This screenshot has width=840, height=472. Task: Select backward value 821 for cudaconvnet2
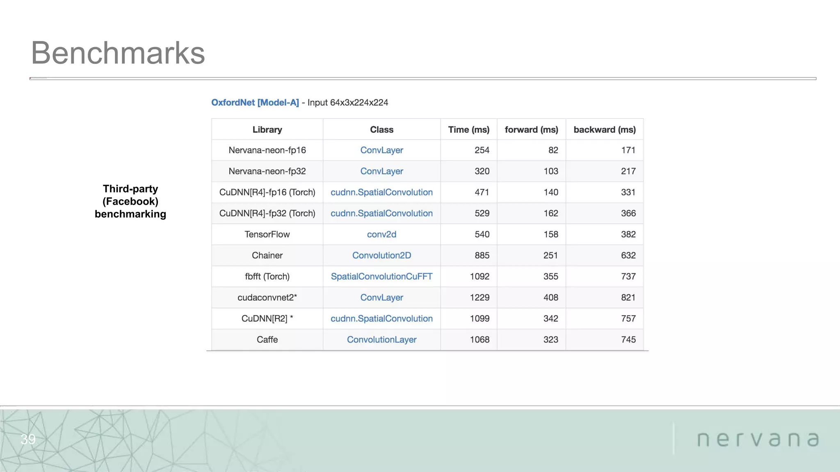(x=628, y=297)
